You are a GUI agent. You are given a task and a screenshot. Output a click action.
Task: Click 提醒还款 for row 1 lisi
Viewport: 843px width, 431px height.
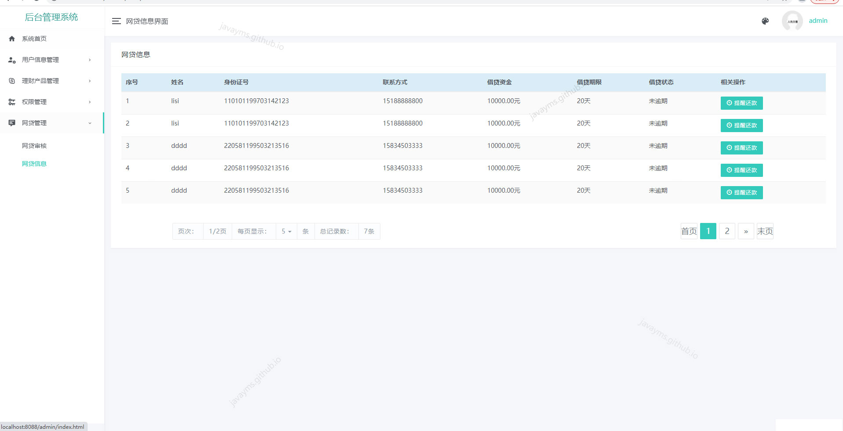tap(741, 103)
